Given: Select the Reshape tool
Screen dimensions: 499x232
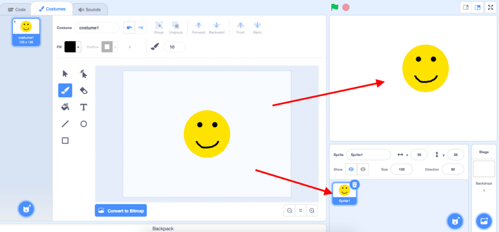Looking at the screenshot, I should pyautogui.click(x=83, y=74).
